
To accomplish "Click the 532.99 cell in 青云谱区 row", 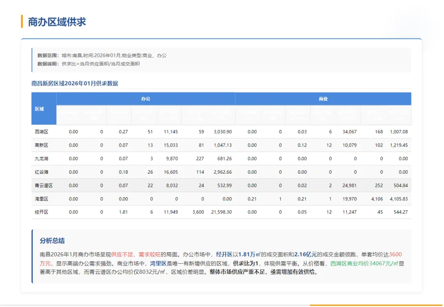I will coord(224,185).
